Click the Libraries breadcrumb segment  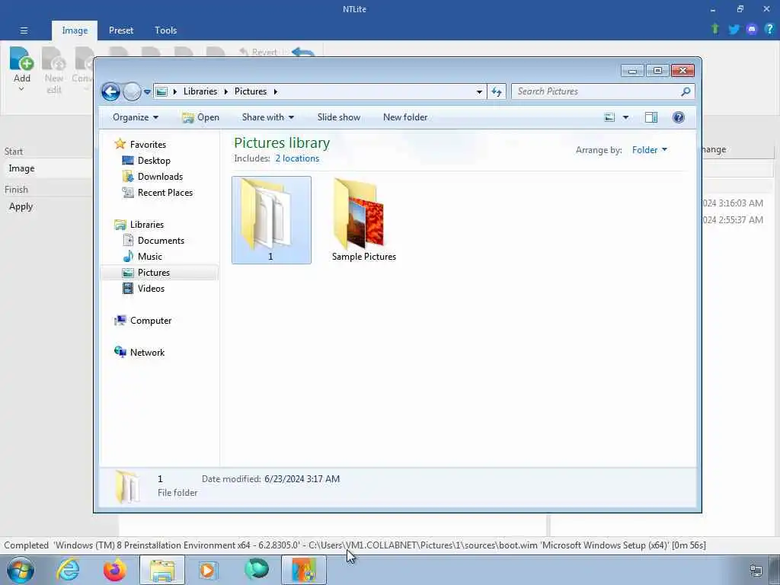click(x=200, y=91)
